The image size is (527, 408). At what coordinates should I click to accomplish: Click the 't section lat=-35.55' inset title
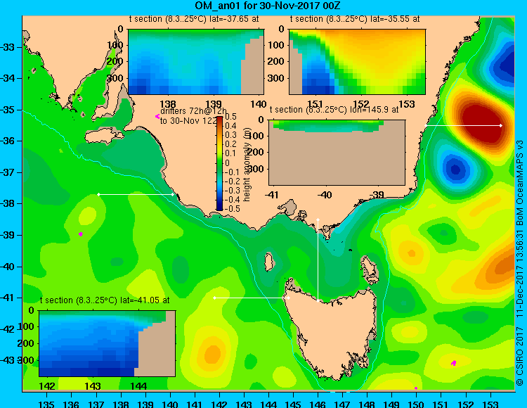[x=355, y=19]
